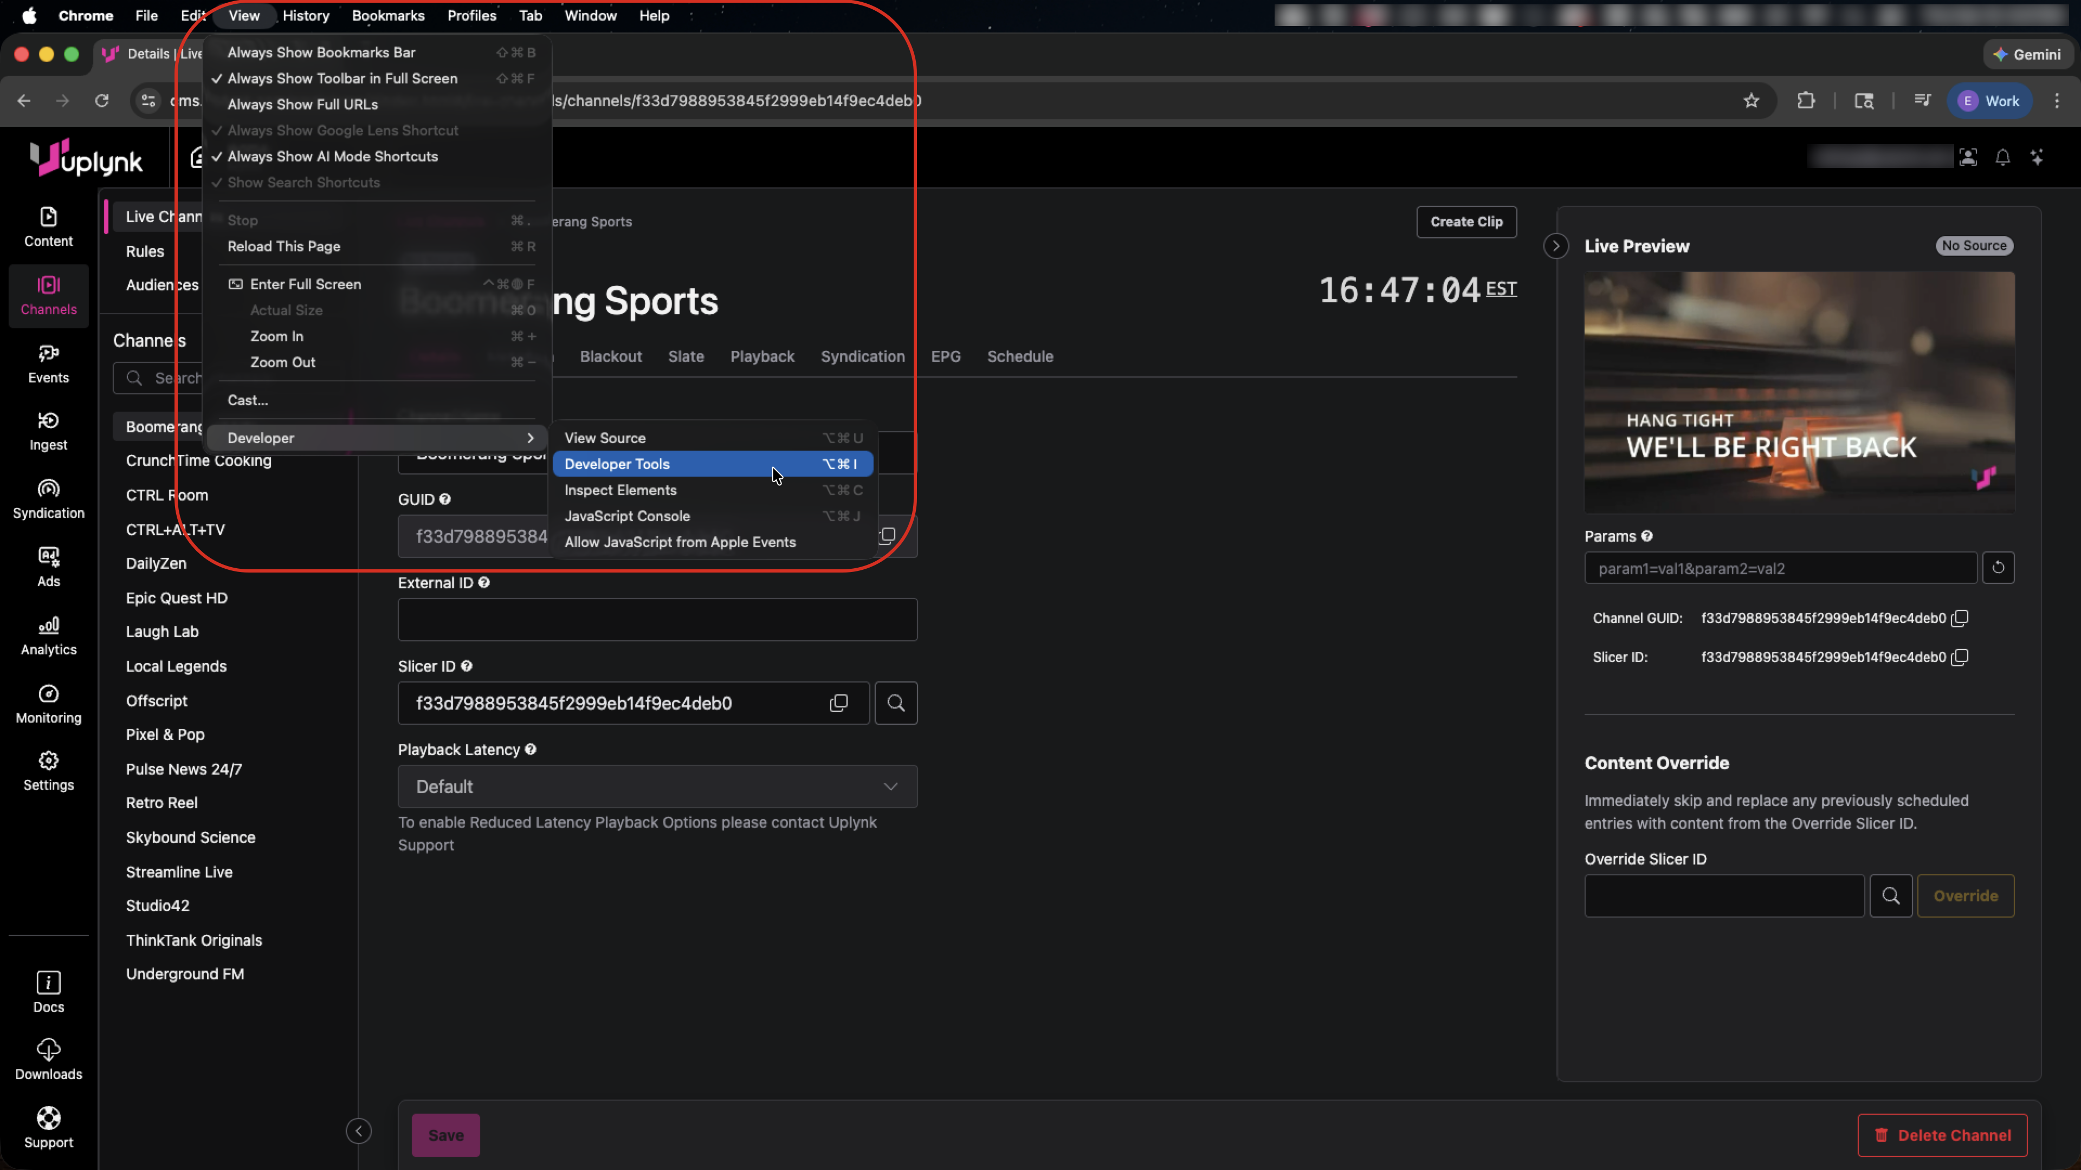Screen dimensions: 2081x1170
Task: Toggle Always Show AI Mode Shortcuts
Action: (x=332, y=157)
